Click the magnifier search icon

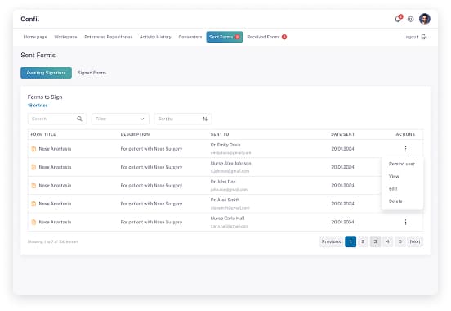pyautogui.click(x=79, y=119)
